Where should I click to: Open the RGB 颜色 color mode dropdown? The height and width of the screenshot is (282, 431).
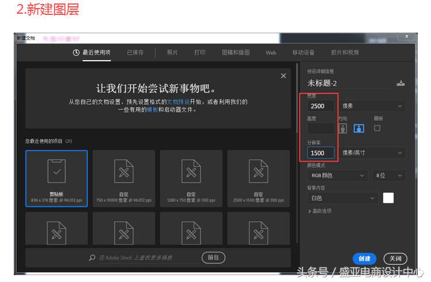pos(337,175)
